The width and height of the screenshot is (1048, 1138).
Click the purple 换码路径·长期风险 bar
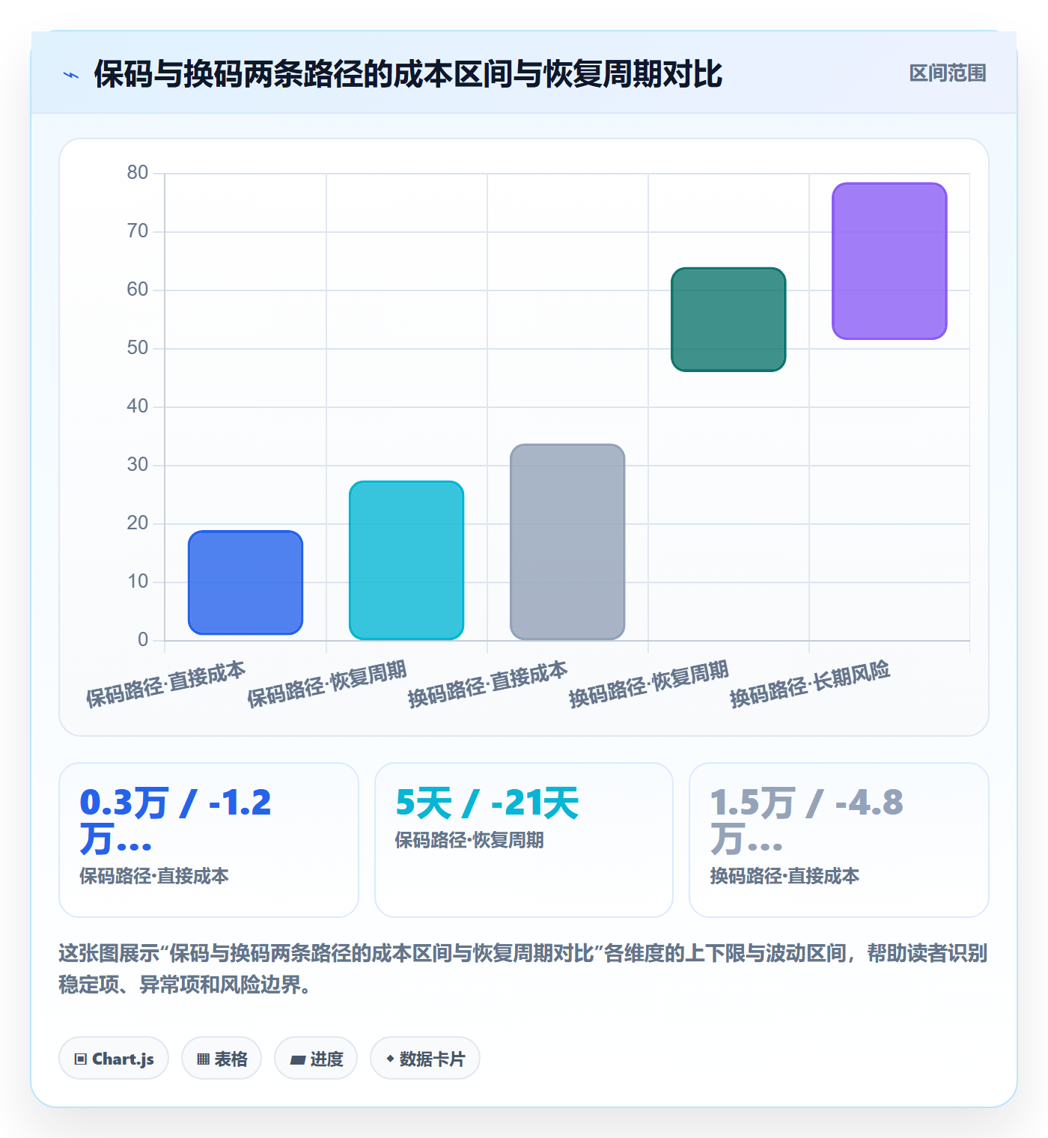point(889,261)
